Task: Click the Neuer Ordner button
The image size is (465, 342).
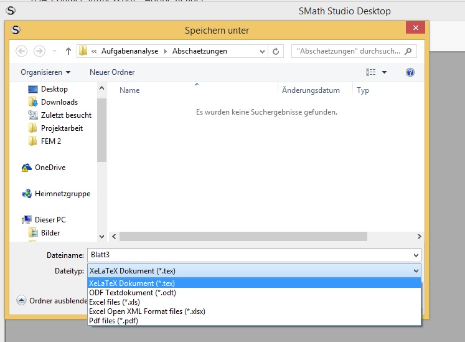Action: [112, 72]
